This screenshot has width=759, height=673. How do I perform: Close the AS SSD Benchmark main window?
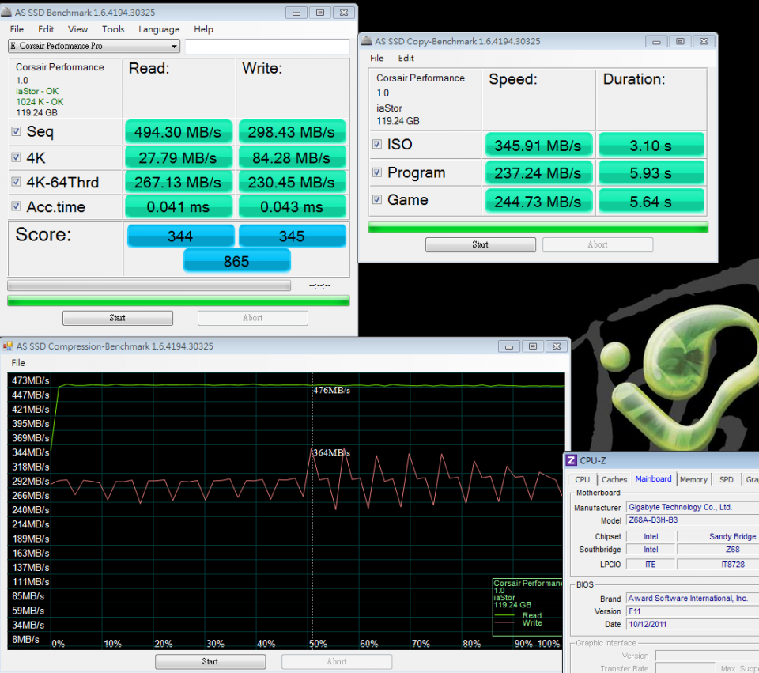click(344, 13)
